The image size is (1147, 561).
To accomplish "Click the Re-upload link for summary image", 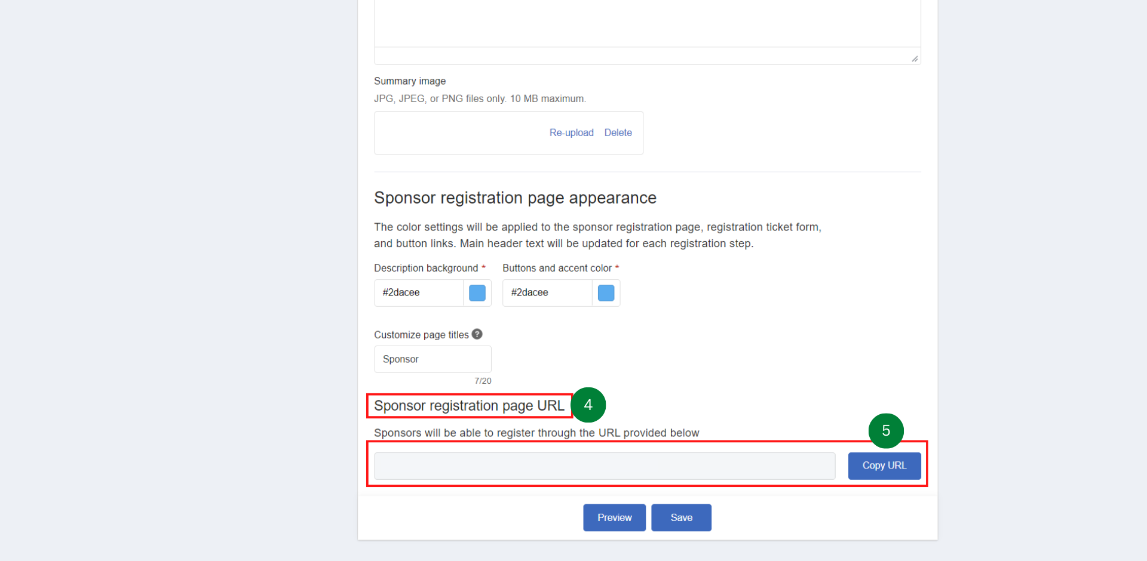I will pos(571,132).
